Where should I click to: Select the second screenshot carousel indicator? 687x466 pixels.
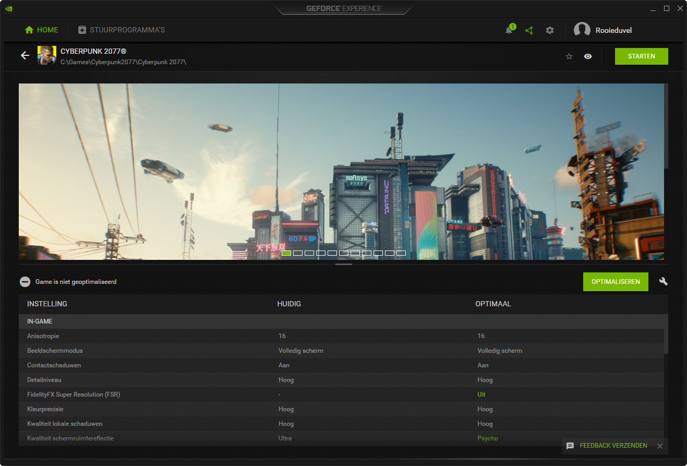[x=298, y=253]
